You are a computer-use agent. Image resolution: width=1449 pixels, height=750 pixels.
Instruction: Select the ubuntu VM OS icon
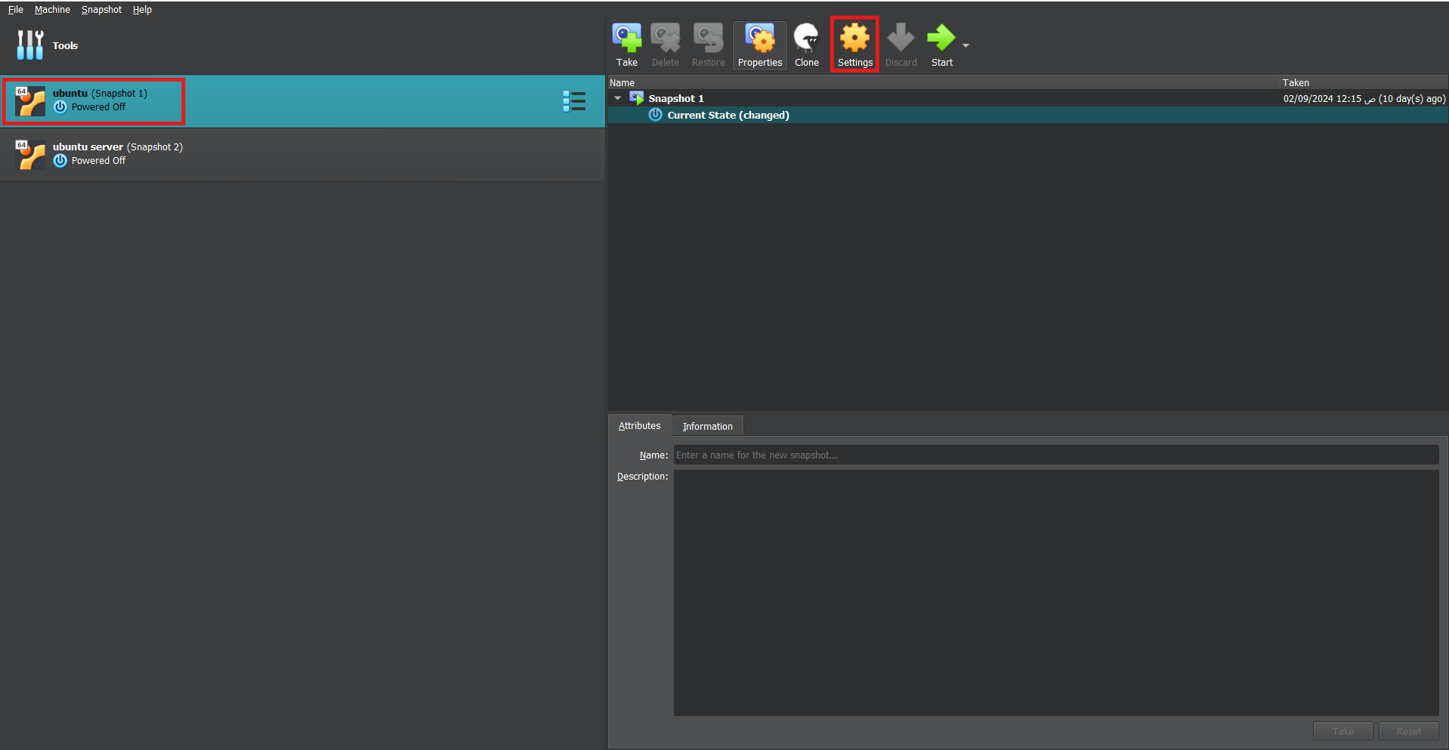[30, 101]
